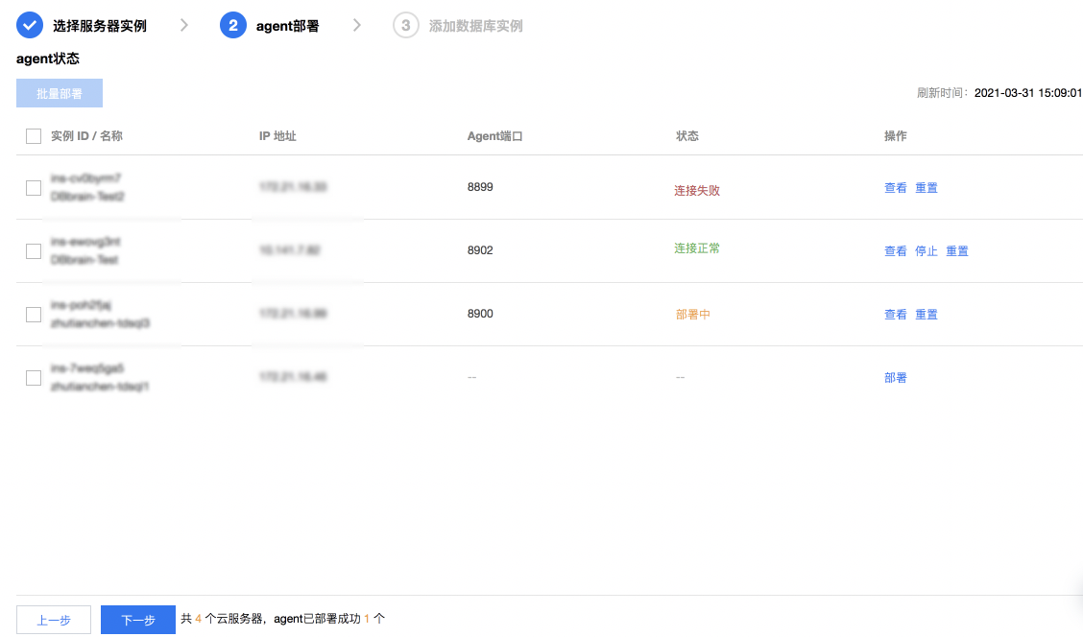Open the agent部署 step

click(287, 26)
